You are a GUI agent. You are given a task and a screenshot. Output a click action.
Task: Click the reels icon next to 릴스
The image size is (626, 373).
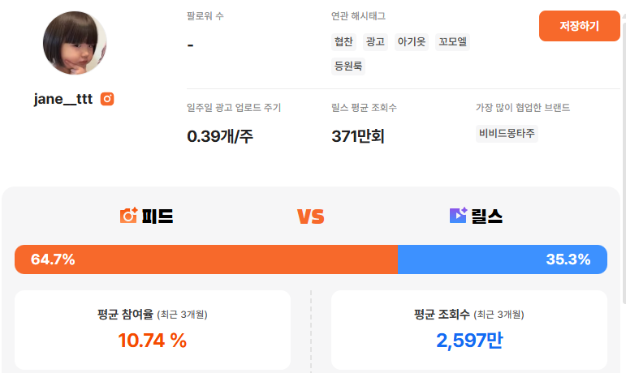coord(458,216)
